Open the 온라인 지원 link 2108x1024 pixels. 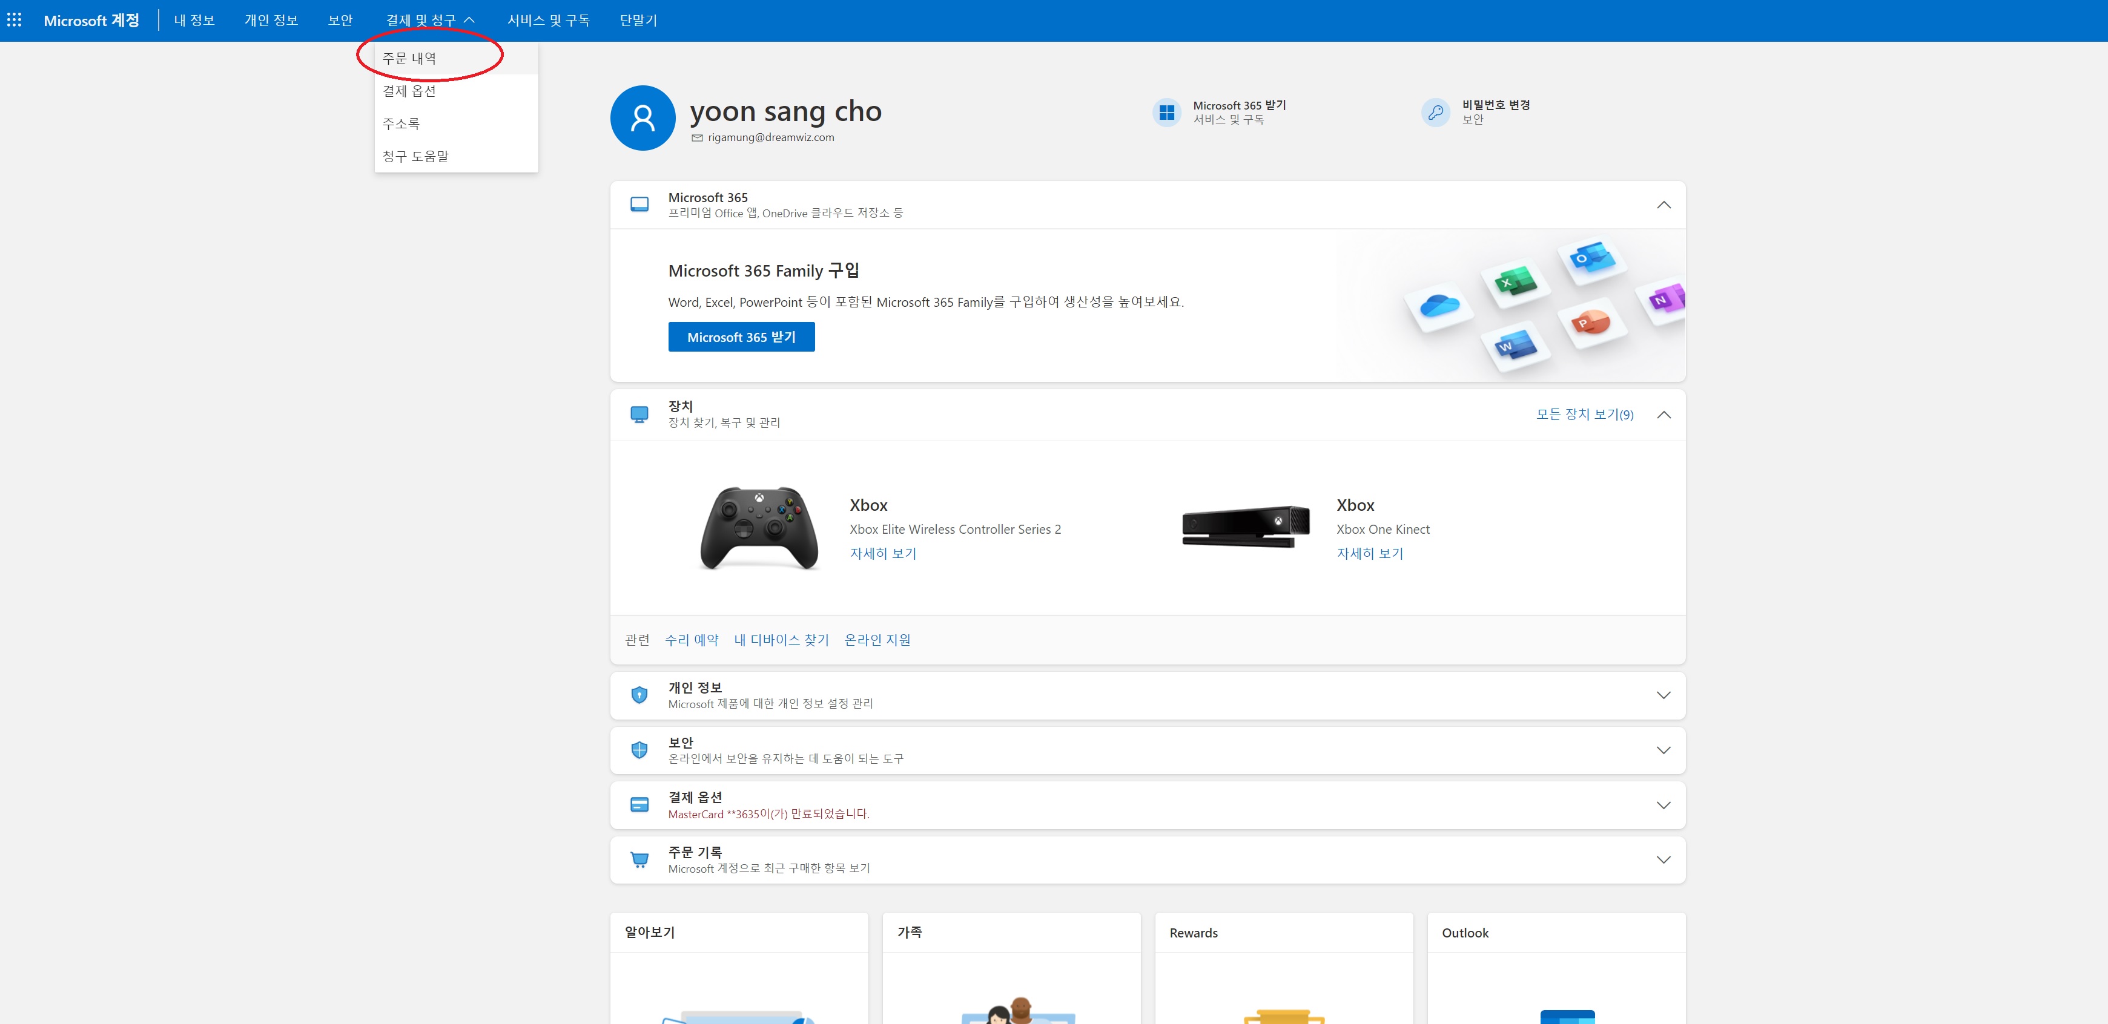(x=877, y=640)
